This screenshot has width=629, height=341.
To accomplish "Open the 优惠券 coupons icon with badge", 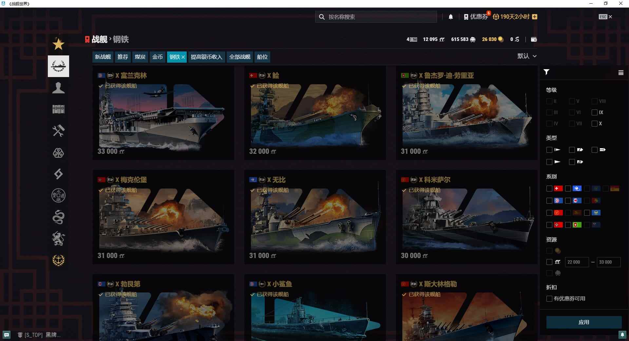I will pos(466,16).
